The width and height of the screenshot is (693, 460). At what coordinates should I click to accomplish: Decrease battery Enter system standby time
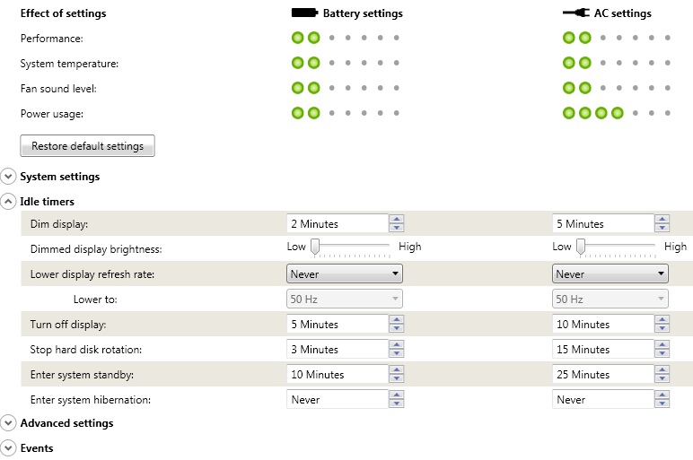tap(397, 379)
